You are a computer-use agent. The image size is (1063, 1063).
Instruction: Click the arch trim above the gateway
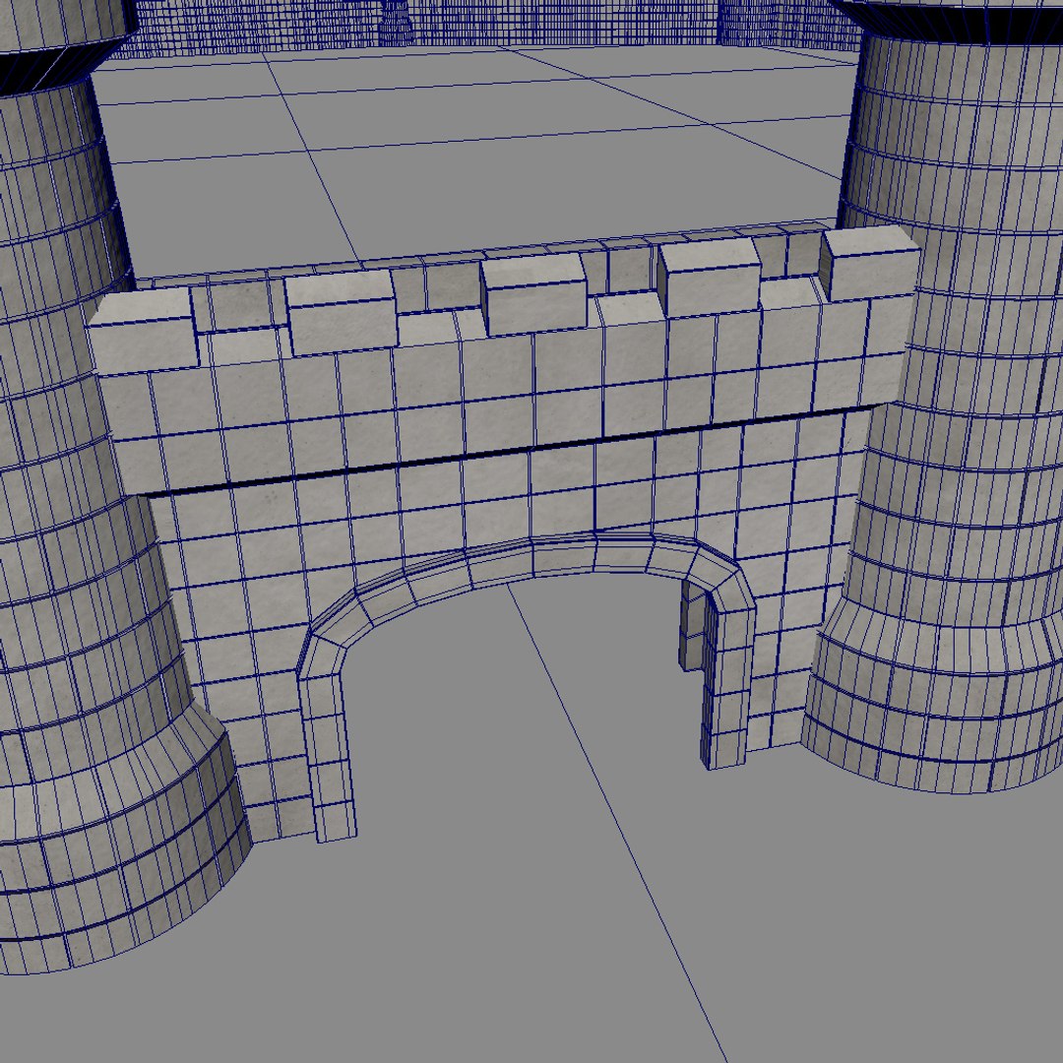[529, 566]
